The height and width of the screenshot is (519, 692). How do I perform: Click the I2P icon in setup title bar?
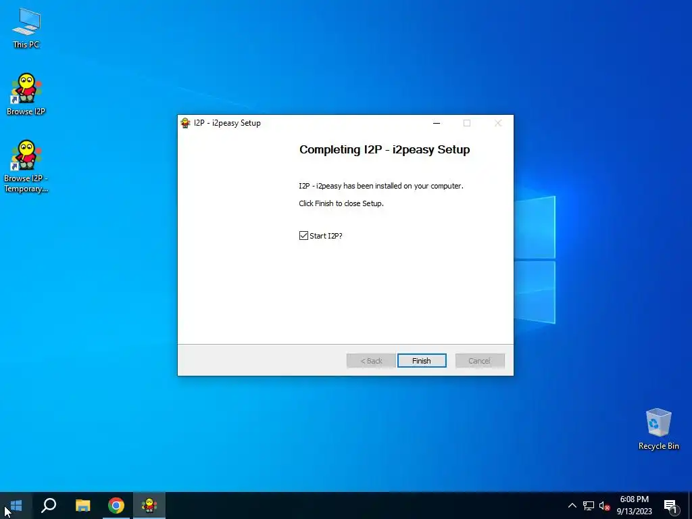(185, 123)
